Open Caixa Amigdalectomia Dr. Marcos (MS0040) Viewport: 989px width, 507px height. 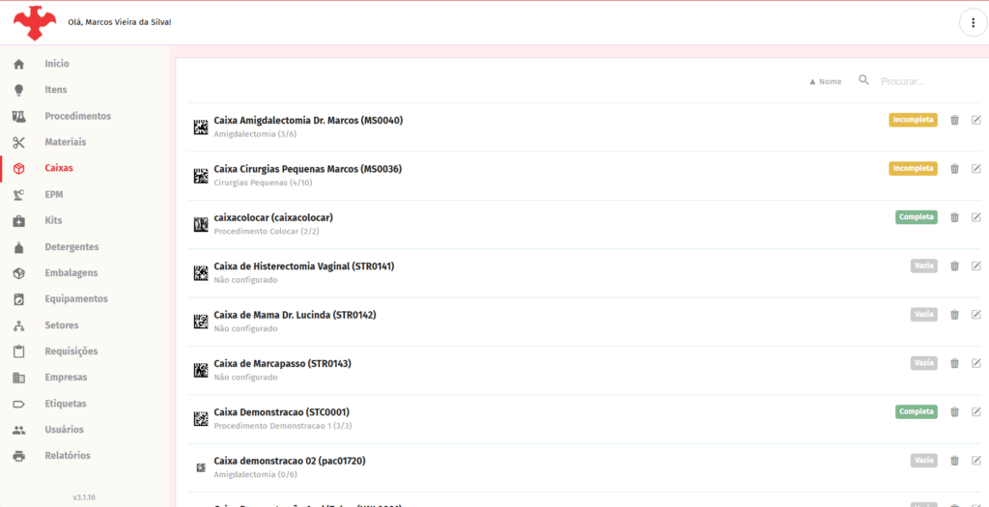[308, 121]
